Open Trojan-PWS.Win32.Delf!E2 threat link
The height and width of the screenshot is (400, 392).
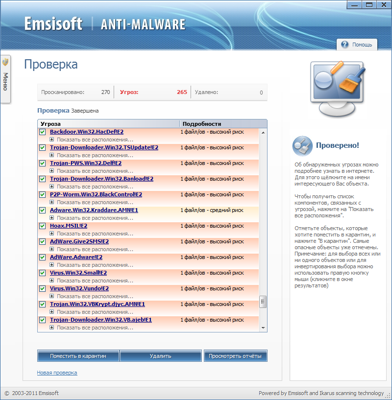[86, 163]
